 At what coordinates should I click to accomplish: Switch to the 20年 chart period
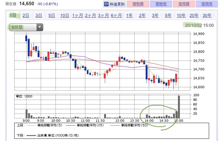(194, 16)
